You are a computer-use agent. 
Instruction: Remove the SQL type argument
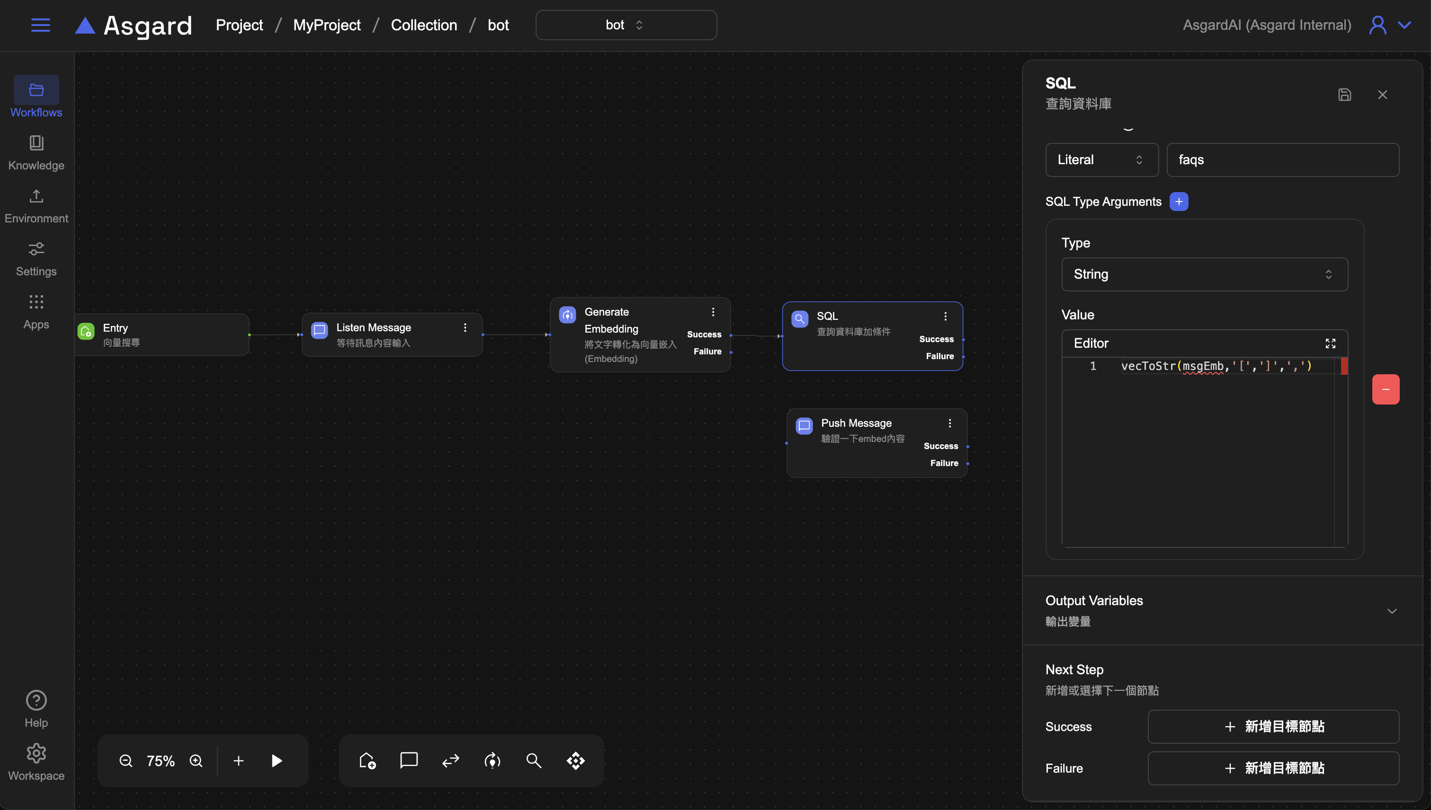pyautogui.click(x=1386, y=389)
